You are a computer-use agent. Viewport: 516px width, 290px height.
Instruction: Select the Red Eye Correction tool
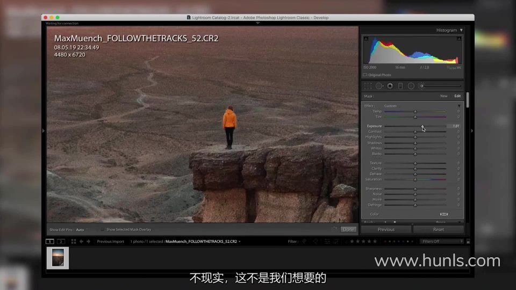(x=390, y=86)
